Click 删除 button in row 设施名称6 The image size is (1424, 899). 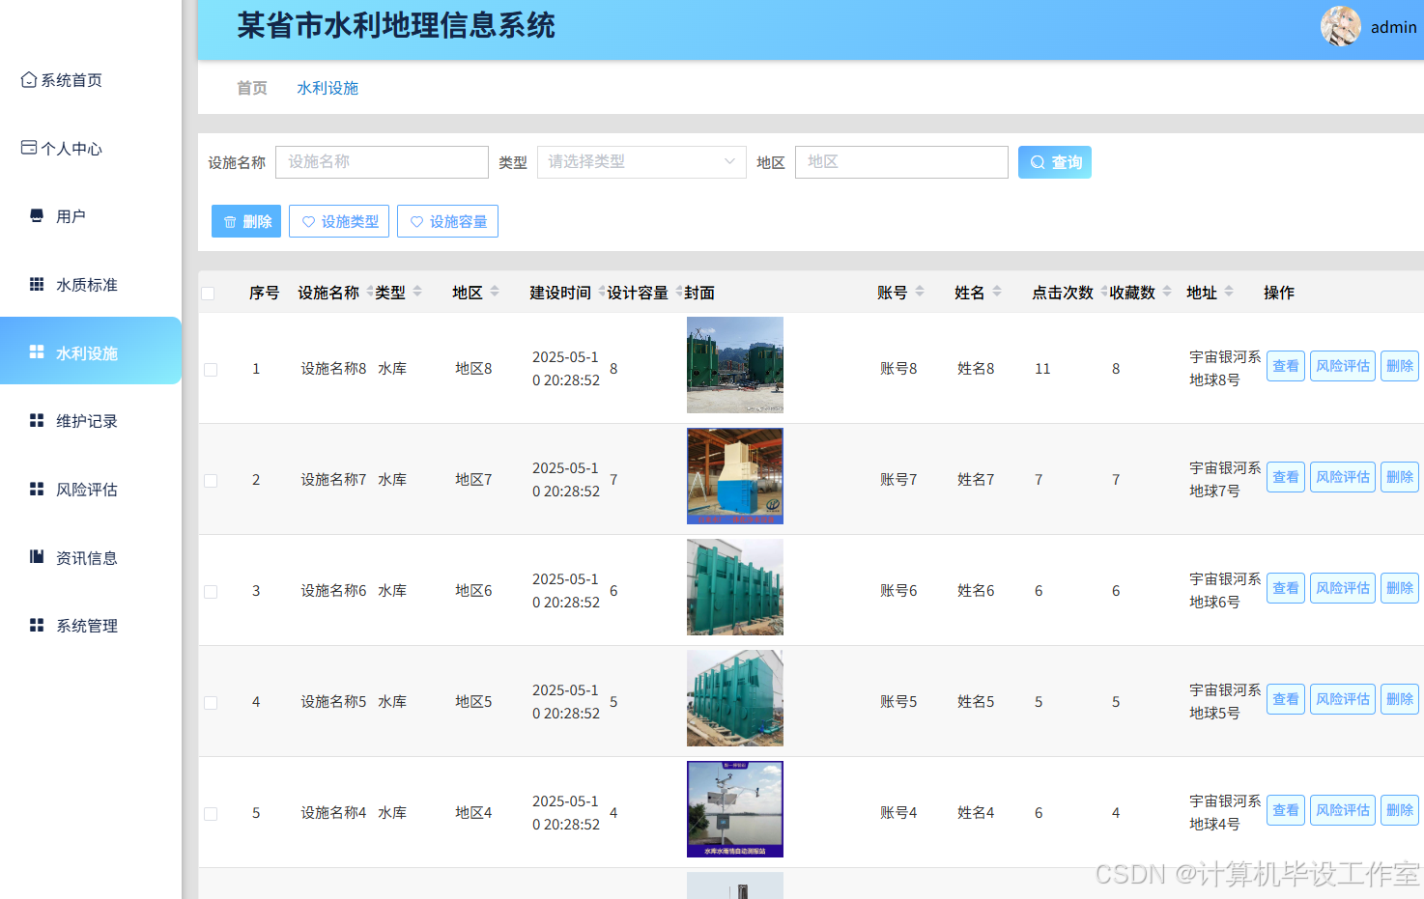[x=1400, y=588]
